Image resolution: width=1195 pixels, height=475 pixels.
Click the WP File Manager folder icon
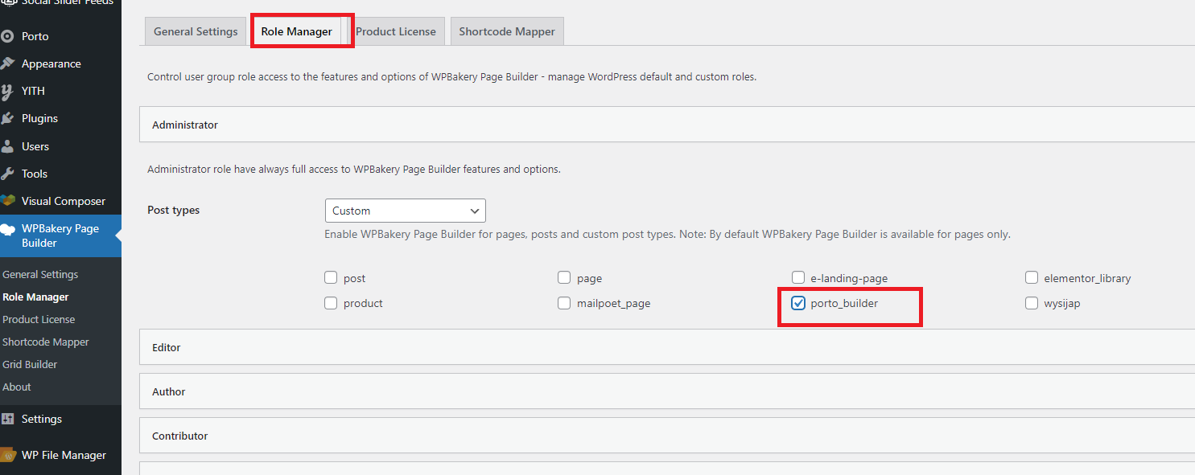coord(8,455)
